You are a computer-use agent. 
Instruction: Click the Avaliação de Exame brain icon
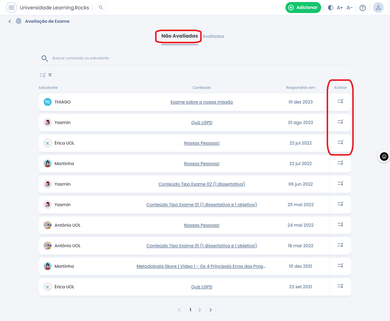coord(19,21)
